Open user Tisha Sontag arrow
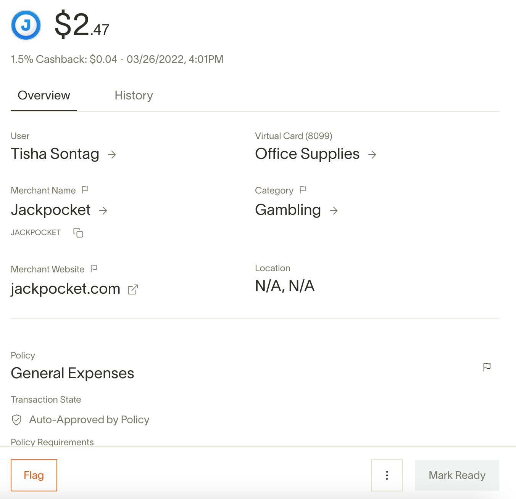This screenshot has height=499, width=516. click(x=112, y=155)
